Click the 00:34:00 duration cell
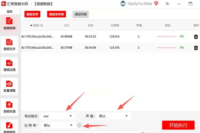The width and height of the screenshot is (200, 133). pos(90,48)
